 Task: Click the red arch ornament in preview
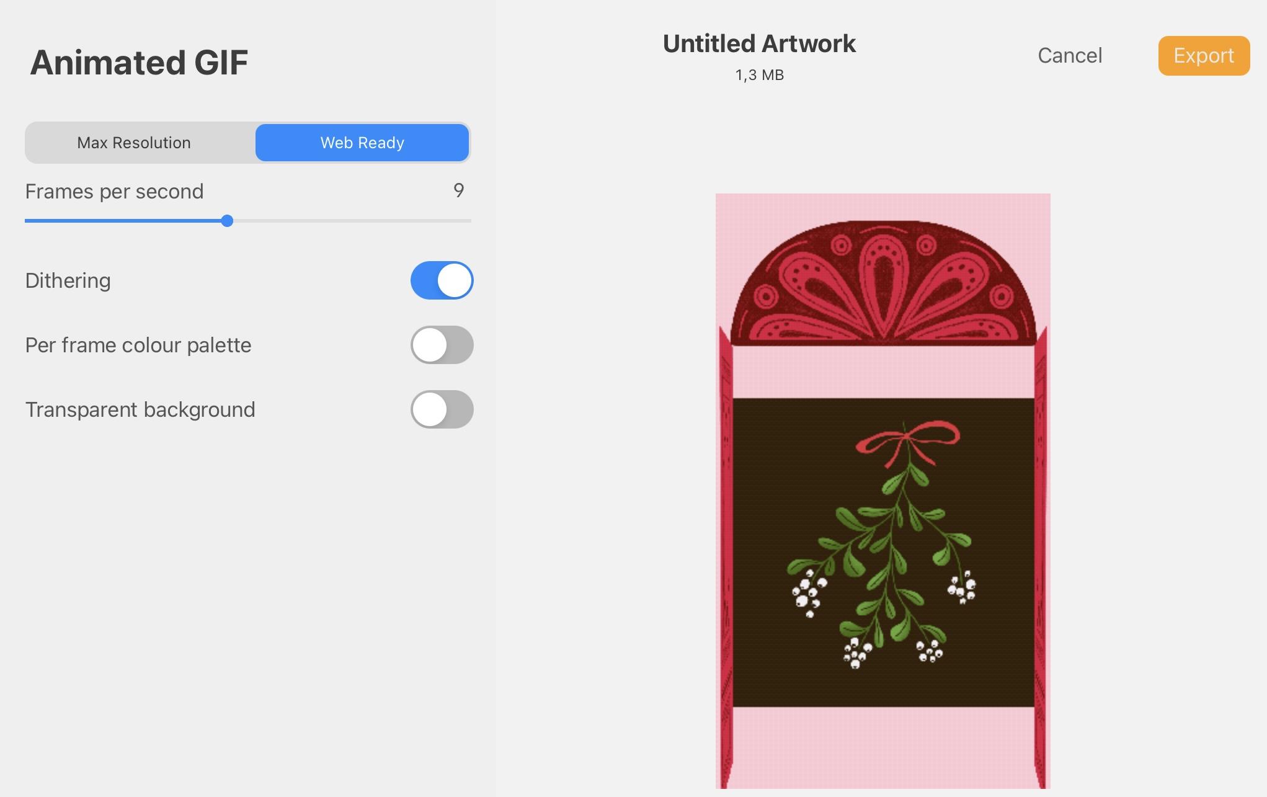pyautogui.click(x=883, y=283)
